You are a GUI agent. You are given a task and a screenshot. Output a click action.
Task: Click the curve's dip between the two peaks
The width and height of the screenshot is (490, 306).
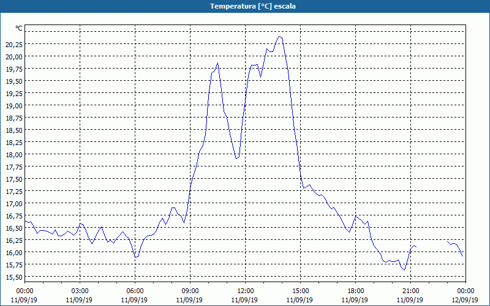click(236, 159)
